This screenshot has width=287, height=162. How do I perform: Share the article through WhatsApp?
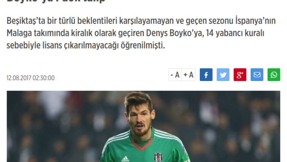[x=274, y=75]
